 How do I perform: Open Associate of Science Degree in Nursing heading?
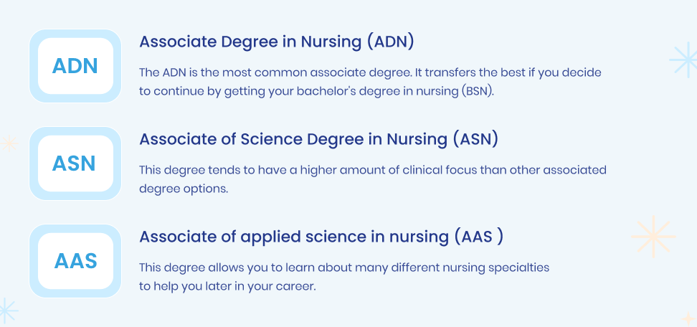pos(318,139)
